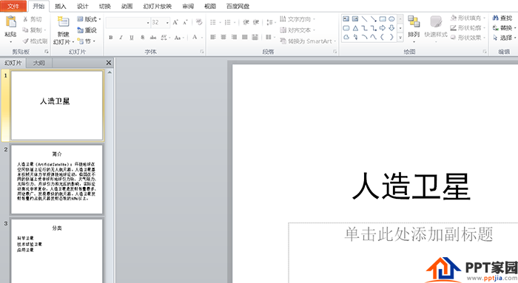Screen dimensions: 518x283
Task: Switch to the View (视图) tab
Action: click(209, 6)
